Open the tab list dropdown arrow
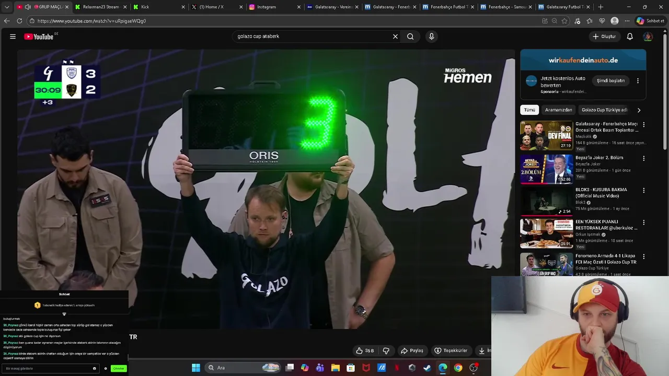669x376 pixels. [x=6, y=7]
